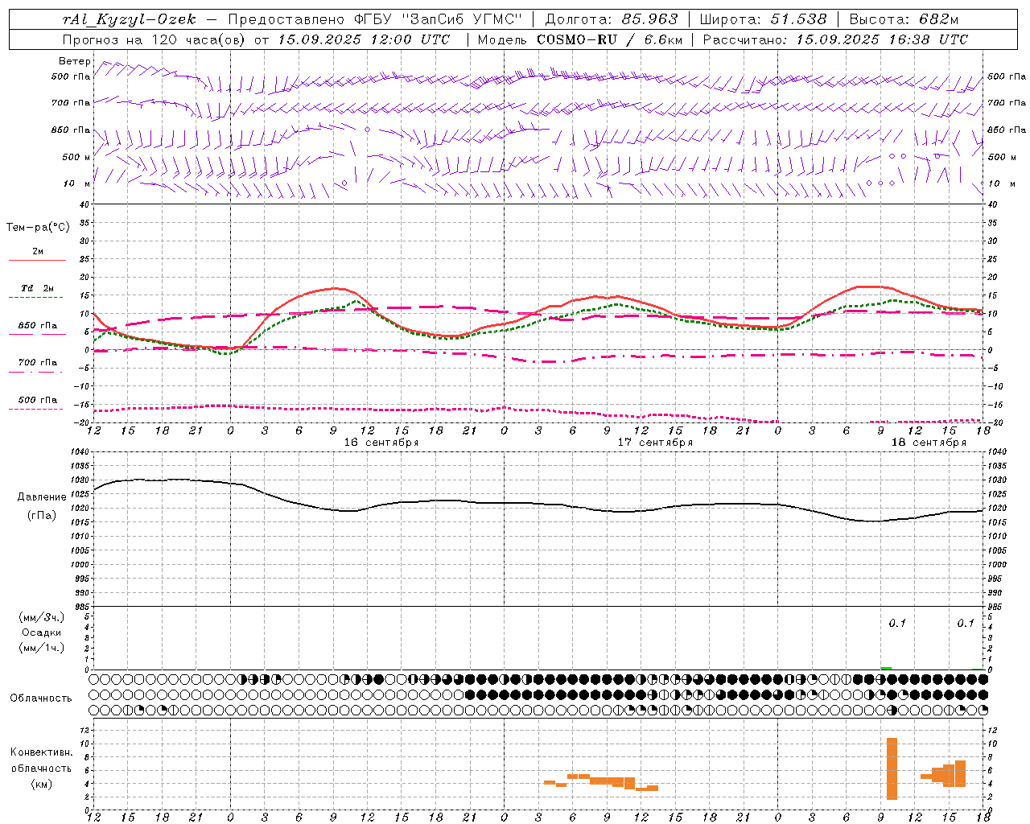The width and height of the screenshot is (1030, 824).
Task: Click the 'Тем-ра(°C)' temperature label
Action: click(38, 228)
